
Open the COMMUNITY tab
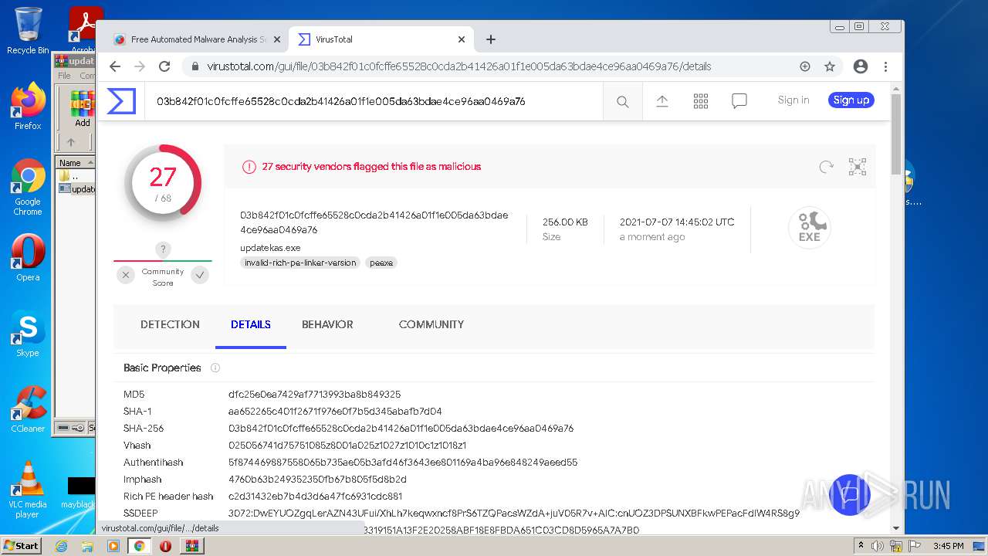(431, 324)
